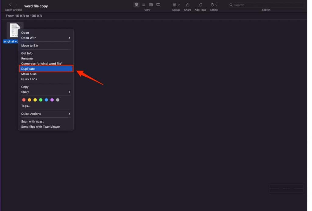Click the "word file copy" window title

point(36,6)
